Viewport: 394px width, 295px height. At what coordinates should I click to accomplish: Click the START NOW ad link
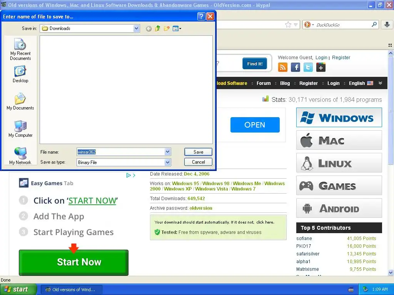pos(92,201)
